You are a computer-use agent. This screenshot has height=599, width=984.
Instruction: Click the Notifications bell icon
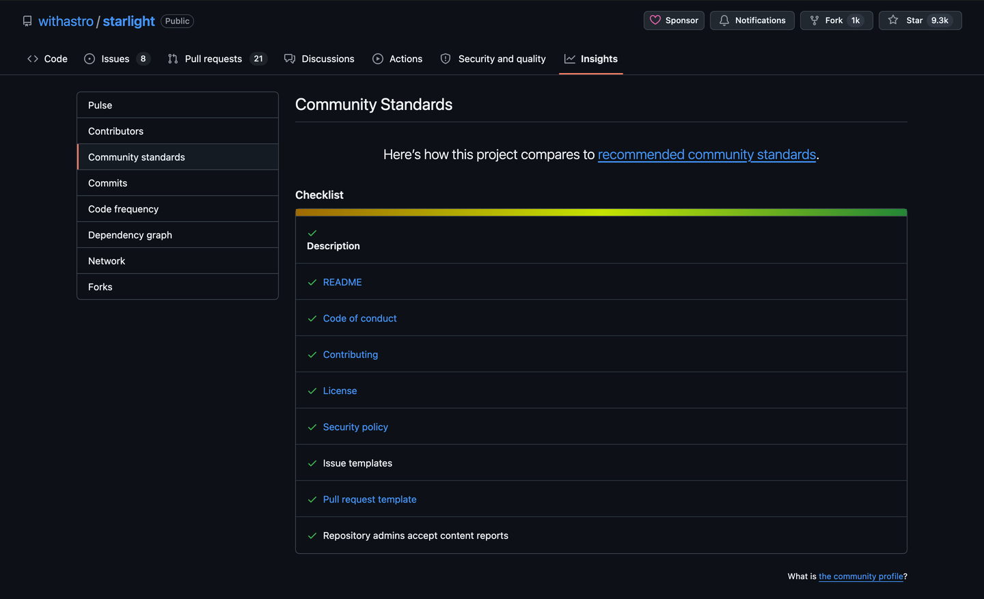(724, 20)
